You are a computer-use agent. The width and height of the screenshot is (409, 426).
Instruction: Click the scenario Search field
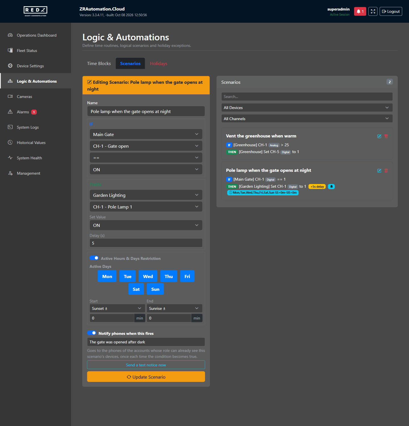click(307, 97)
